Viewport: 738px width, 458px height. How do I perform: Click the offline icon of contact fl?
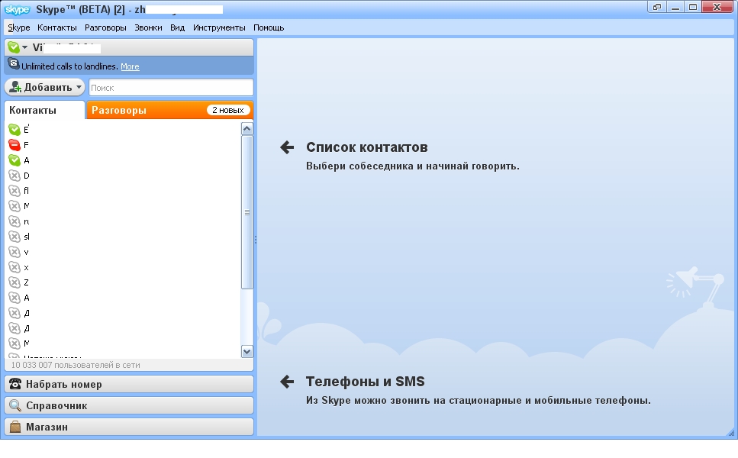pos(15,191)
